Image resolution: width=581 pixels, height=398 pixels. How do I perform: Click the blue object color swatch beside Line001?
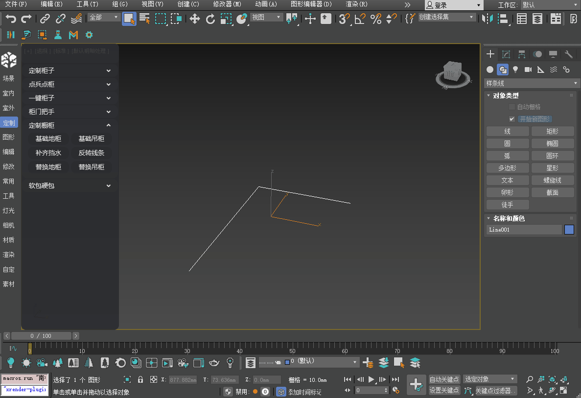click(x=569, y=230)
